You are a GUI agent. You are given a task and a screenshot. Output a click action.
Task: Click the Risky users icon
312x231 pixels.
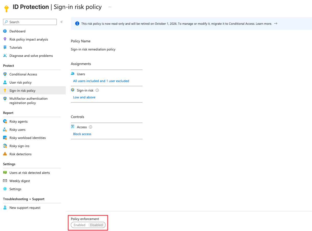(5, 130)
